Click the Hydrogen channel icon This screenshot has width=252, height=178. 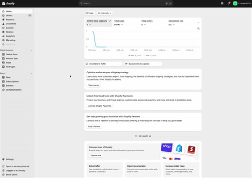pyautogui.click(x=3, y=67)
